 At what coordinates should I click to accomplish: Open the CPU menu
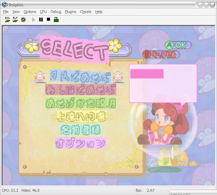pos(43,12)
